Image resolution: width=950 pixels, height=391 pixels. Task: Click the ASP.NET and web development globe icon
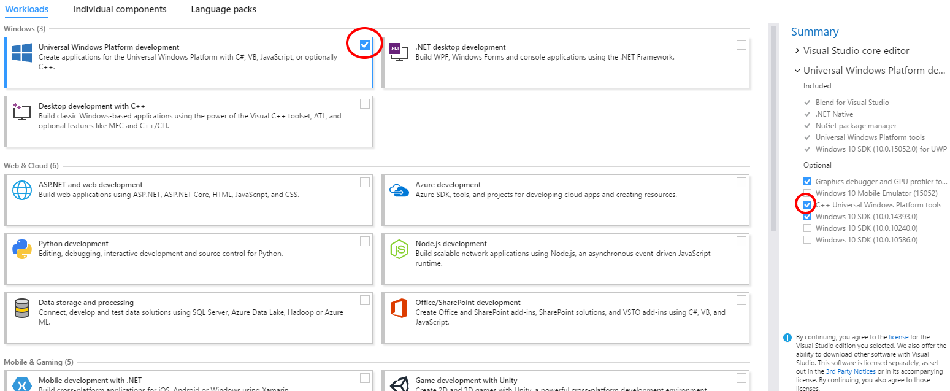[22, 190]
